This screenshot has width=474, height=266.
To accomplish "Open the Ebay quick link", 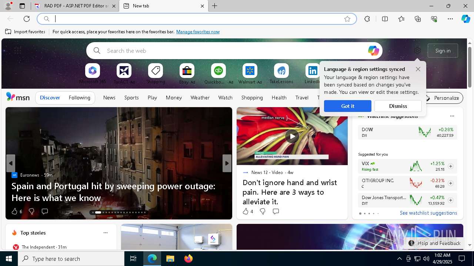I will point(187,74).
